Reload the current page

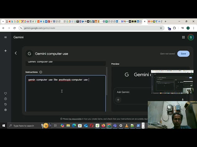coord(14,28)
